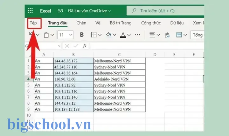This screenshot has height=136, width=229.
Task: Select cell with 144.48.38.172
Action: coord(73,61)
